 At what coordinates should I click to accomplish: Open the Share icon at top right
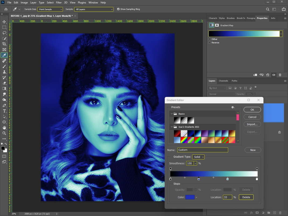click(x=284, y=9)
